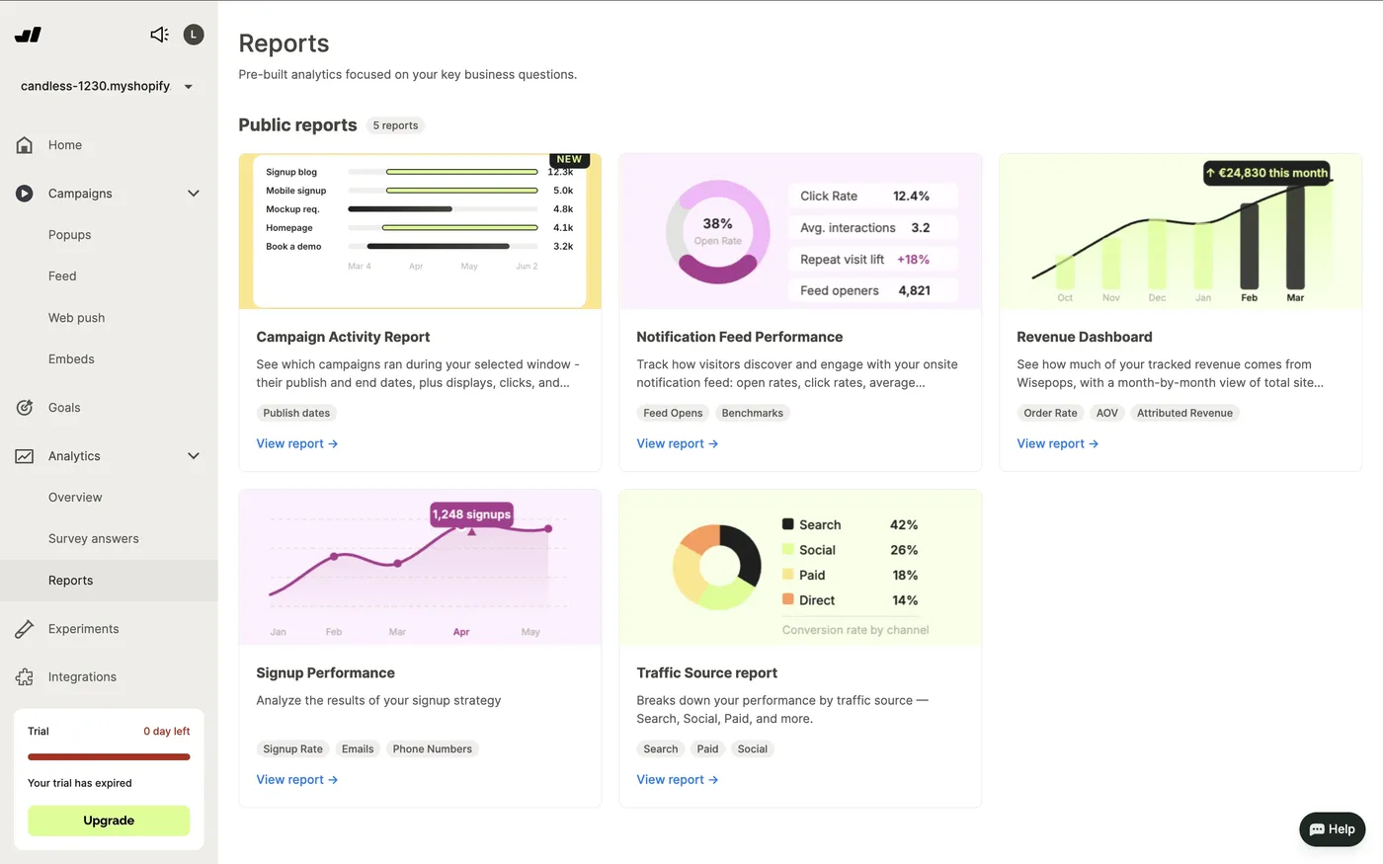The image size is (1383, 864).
Task: Open Embeds in sidebar
Action: (x=71, y=359)
